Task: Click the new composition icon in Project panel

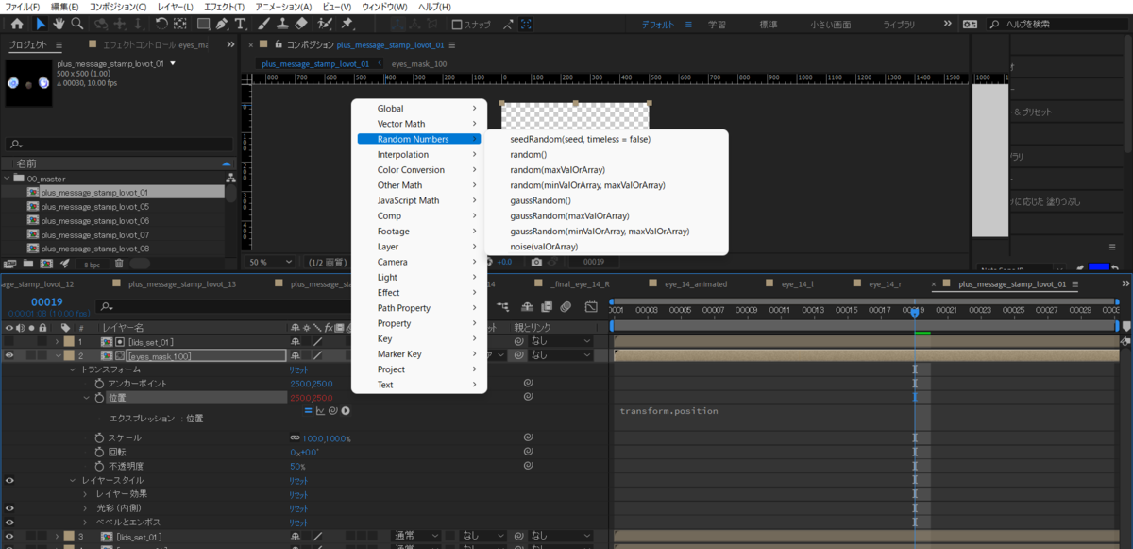Action: tap(46, 264)
